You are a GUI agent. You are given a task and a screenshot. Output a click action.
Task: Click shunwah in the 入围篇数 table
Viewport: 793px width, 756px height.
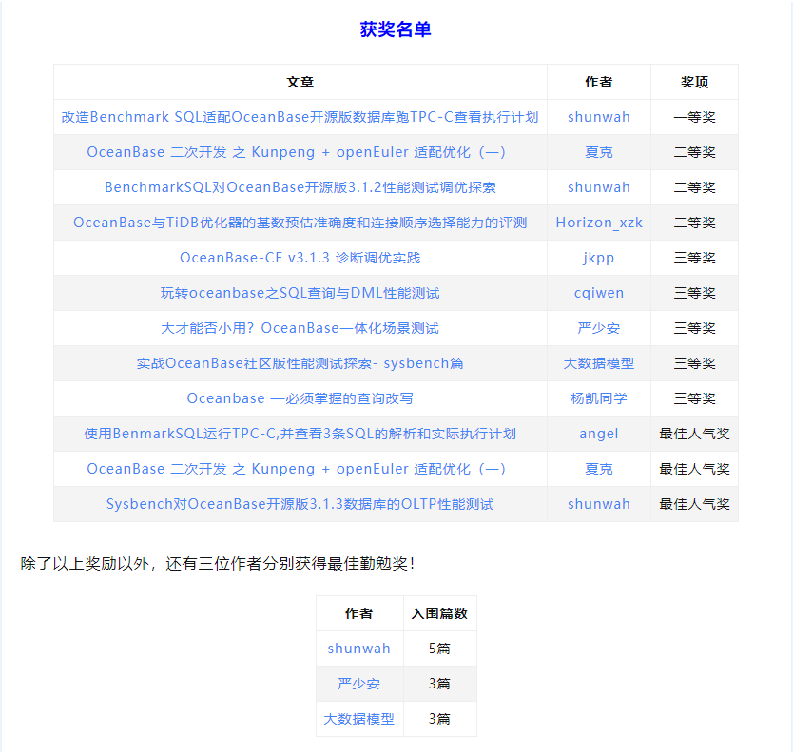(359, 649)
